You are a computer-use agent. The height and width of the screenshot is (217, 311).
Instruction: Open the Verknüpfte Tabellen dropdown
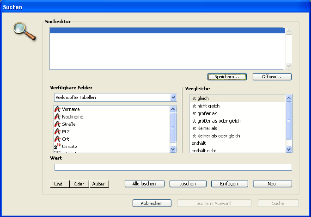[173, 98]
